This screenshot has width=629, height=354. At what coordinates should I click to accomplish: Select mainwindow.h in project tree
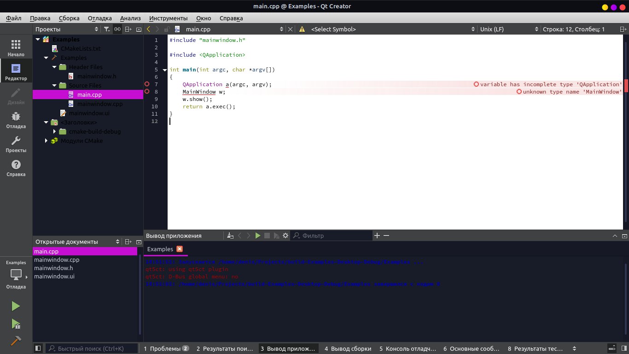[96, 77]
